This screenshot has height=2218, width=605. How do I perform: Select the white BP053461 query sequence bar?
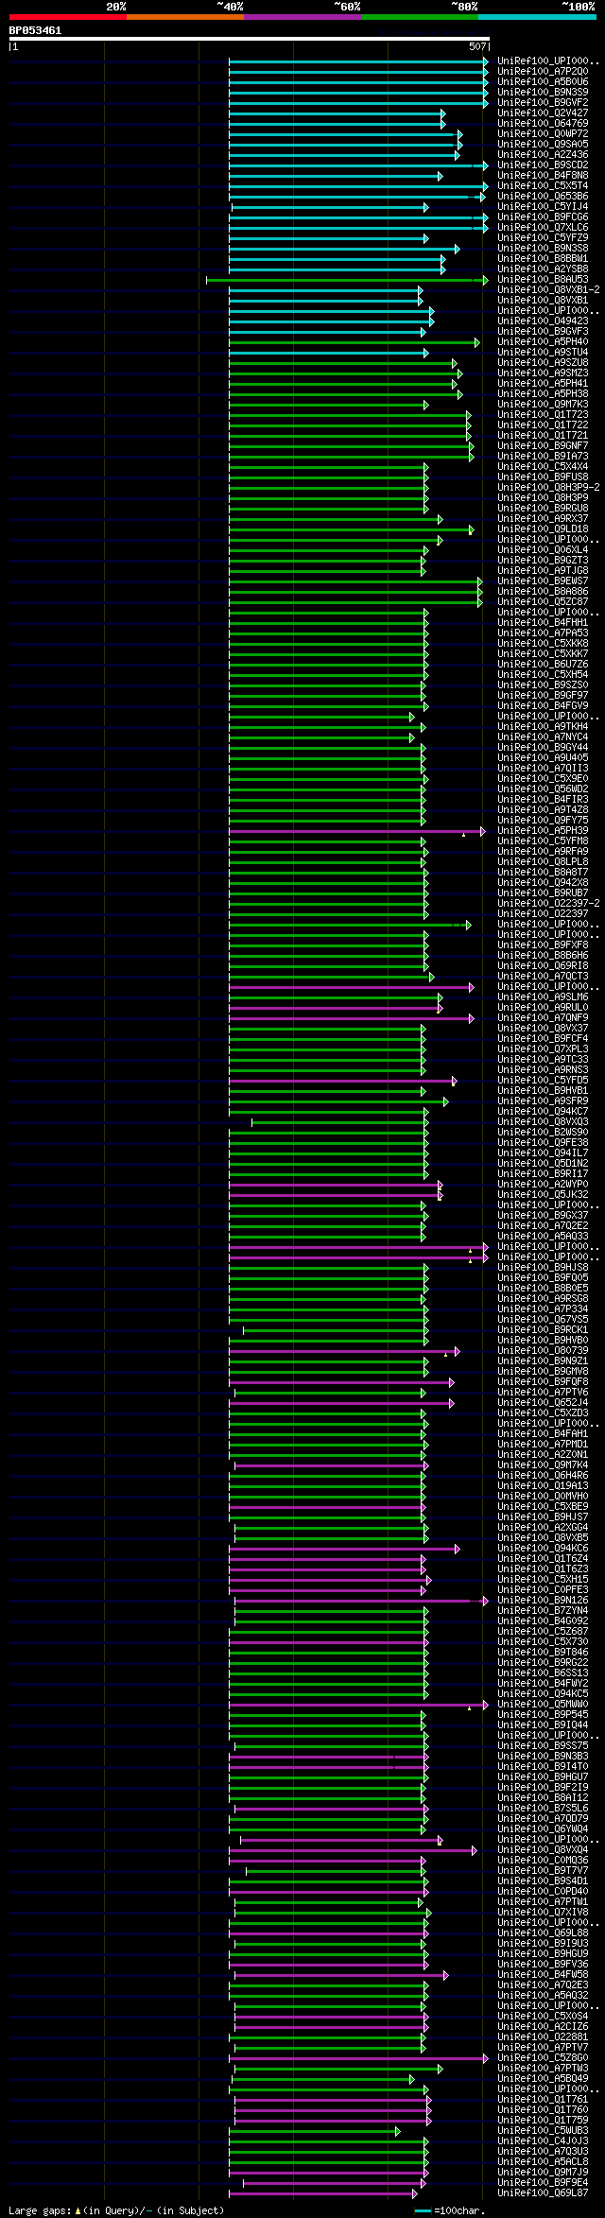pyautogui.click(x=249, y=39)
